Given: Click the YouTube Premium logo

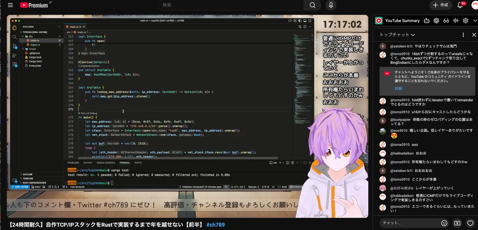Looking at the screenshot, I should [34, 5].
